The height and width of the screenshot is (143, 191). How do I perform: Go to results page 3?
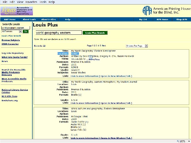(x=97, y=46)
